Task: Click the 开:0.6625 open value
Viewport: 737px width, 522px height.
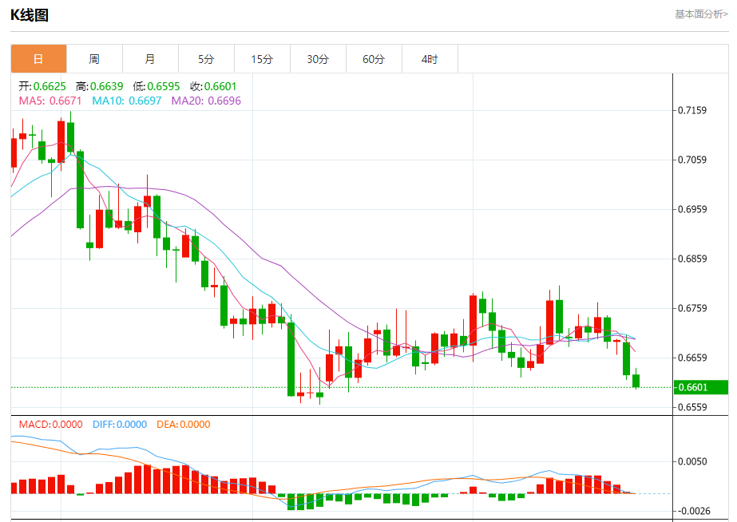Action: (x=42, y=86)
